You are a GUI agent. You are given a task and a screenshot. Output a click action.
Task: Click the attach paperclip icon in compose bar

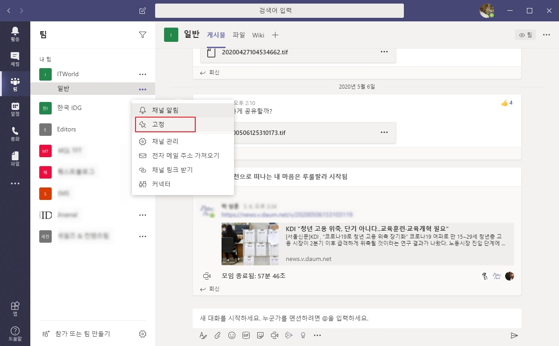[218, 335]
